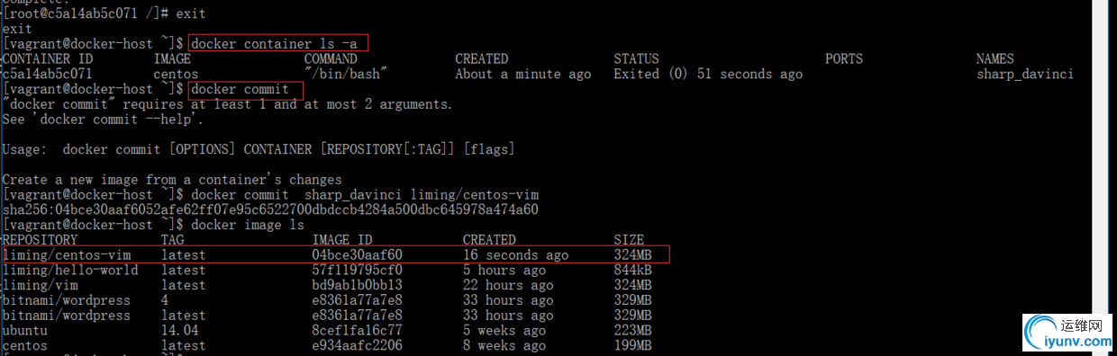Click the 14.04 tag value
The width and height of the screenshot is (1117, 356).
(179, 331)
